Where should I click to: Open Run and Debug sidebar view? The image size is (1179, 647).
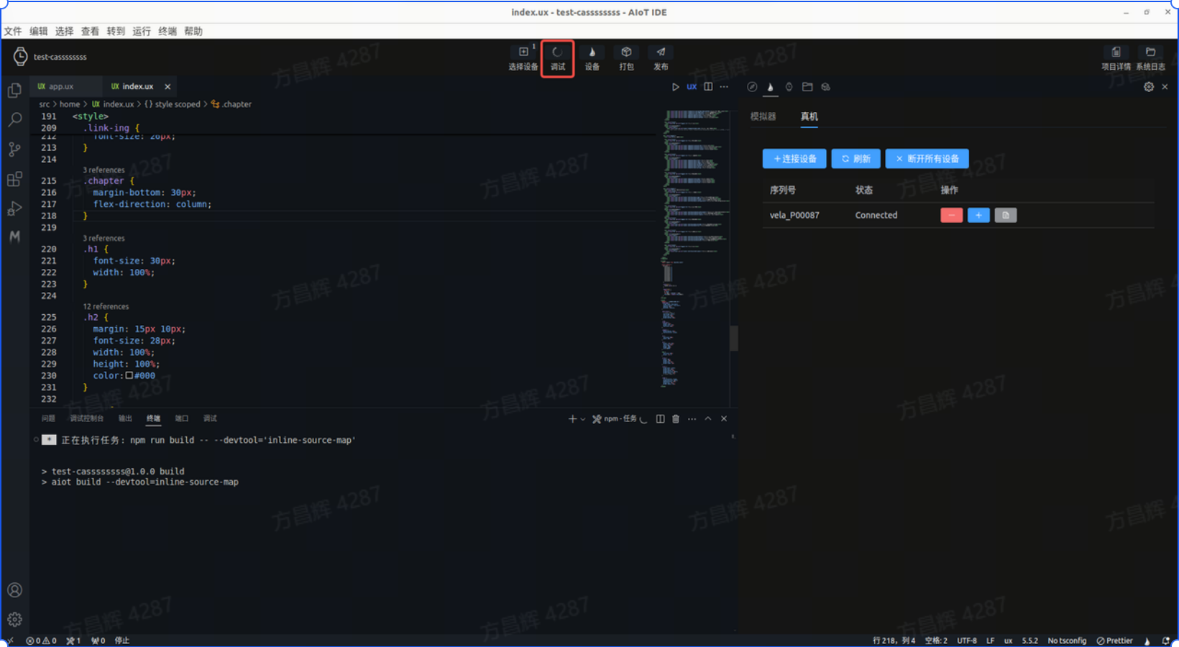click(14, 209)
